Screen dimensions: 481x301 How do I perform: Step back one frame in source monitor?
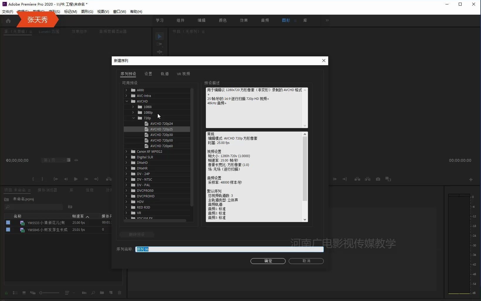(x=66, y=179)
